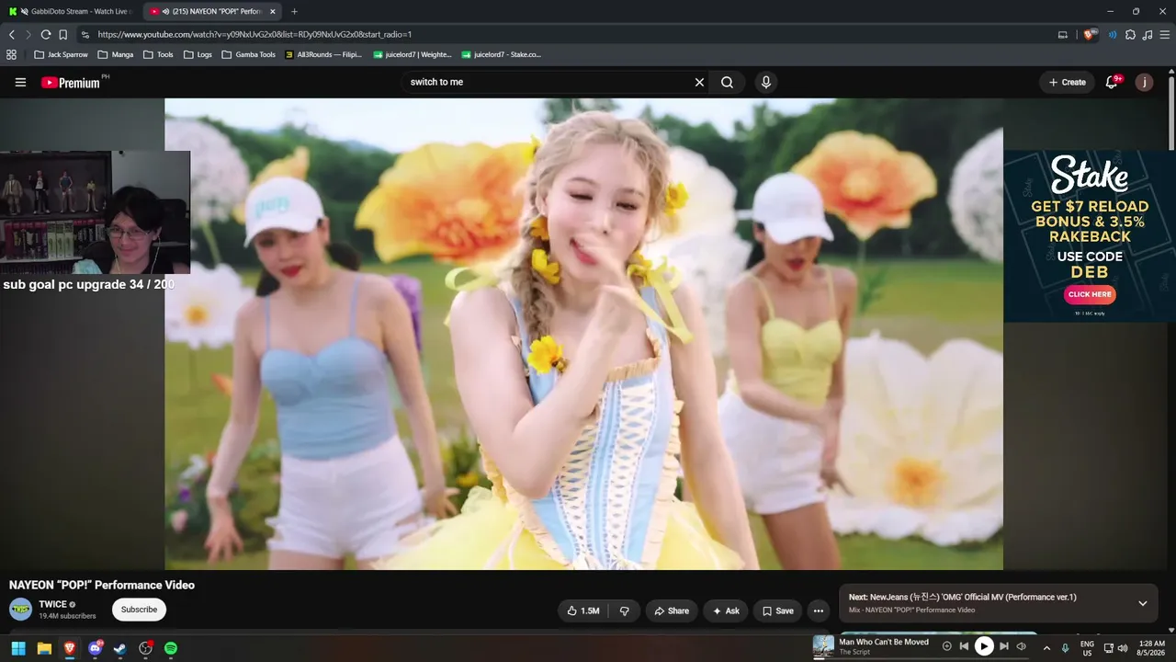
Task: Open Steam from the taskbar
Action: click(119, 648)
